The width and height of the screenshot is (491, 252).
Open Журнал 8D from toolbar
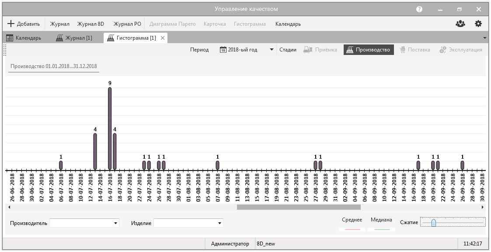click(x=91, y=24)
